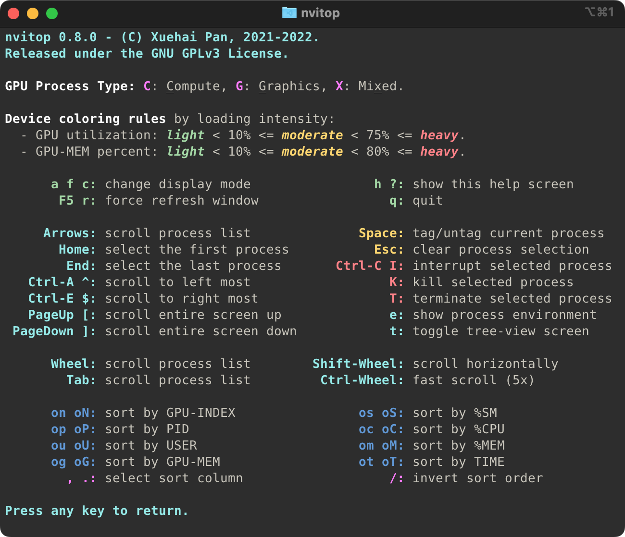Click the 'F5 r:' key label

coord(77,200)
